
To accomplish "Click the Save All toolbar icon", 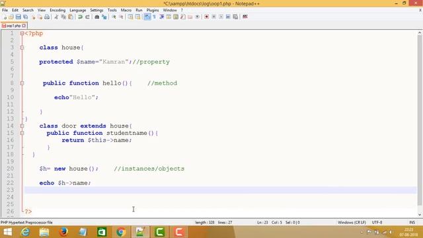I will pyautogui.click(x=26, y=17).
